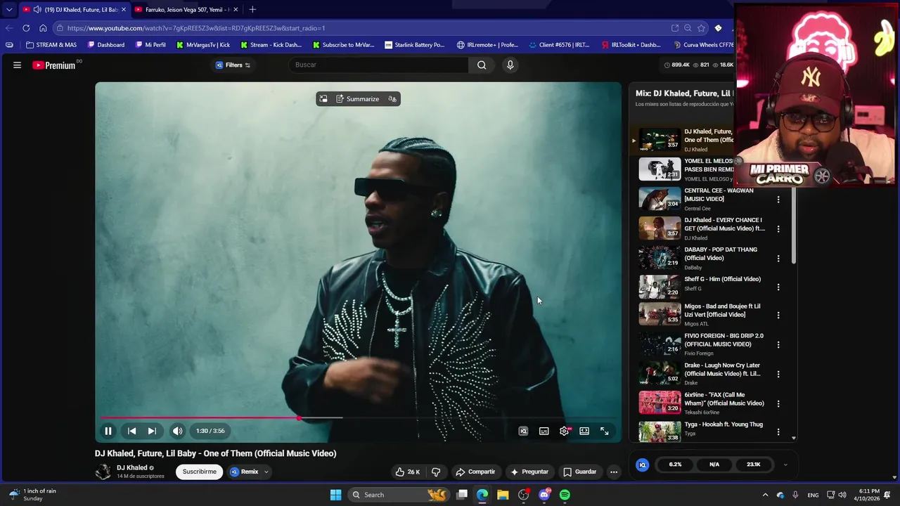Toggle subtitles in the video player
Viewport: 900px width, 506px height.
(x=544, y=431)
